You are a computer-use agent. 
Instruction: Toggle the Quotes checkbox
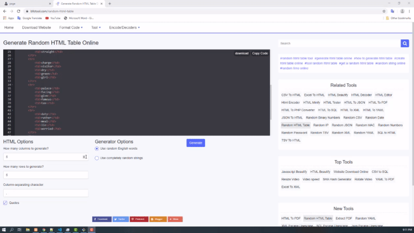(x=5, y=203)
